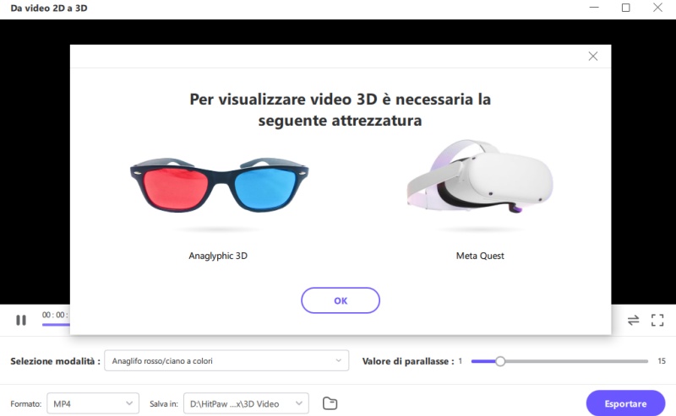Open the Salva in path dropdown

246,403
